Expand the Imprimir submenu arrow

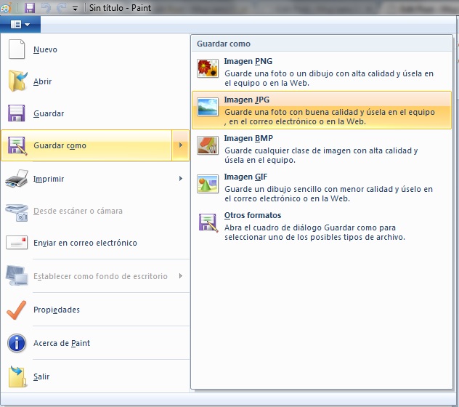(x=181, y=179)
